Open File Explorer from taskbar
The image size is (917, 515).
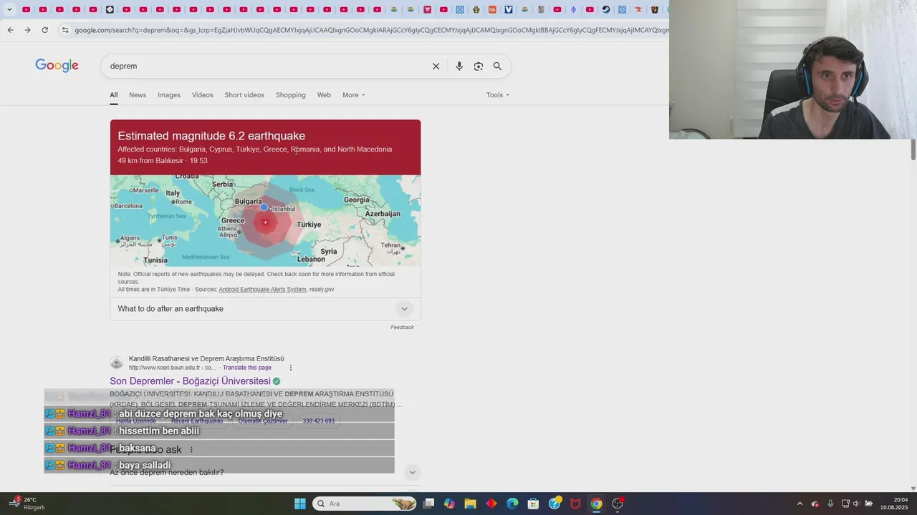point(471,504)
